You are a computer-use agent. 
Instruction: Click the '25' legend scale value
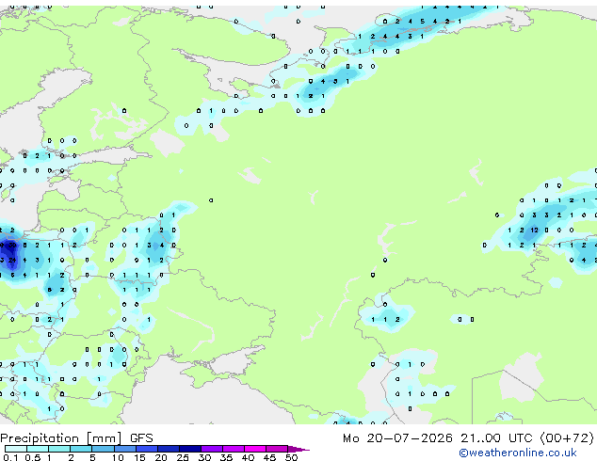click(x=183, y=457)
